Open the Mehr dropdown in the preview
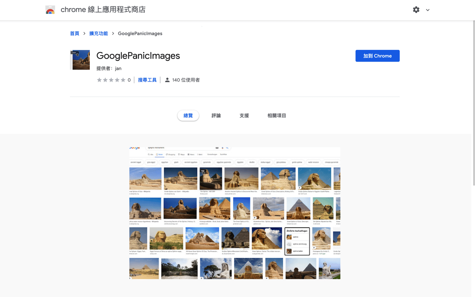 (199, 154)
